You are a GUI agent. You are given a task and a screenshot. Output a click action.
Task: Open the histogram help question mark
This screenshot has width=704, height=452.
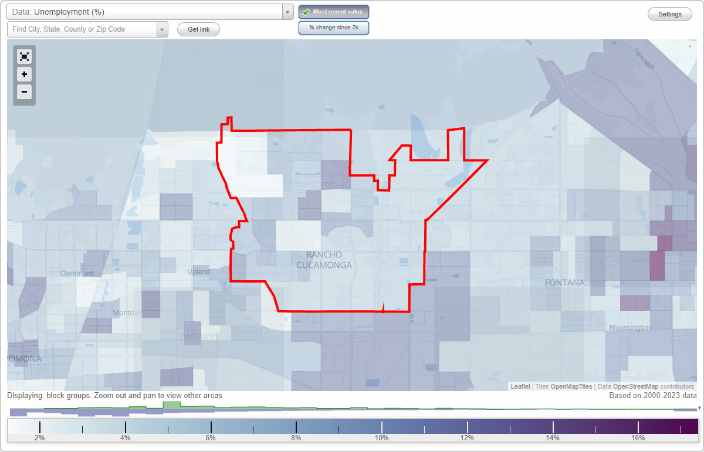699,409
